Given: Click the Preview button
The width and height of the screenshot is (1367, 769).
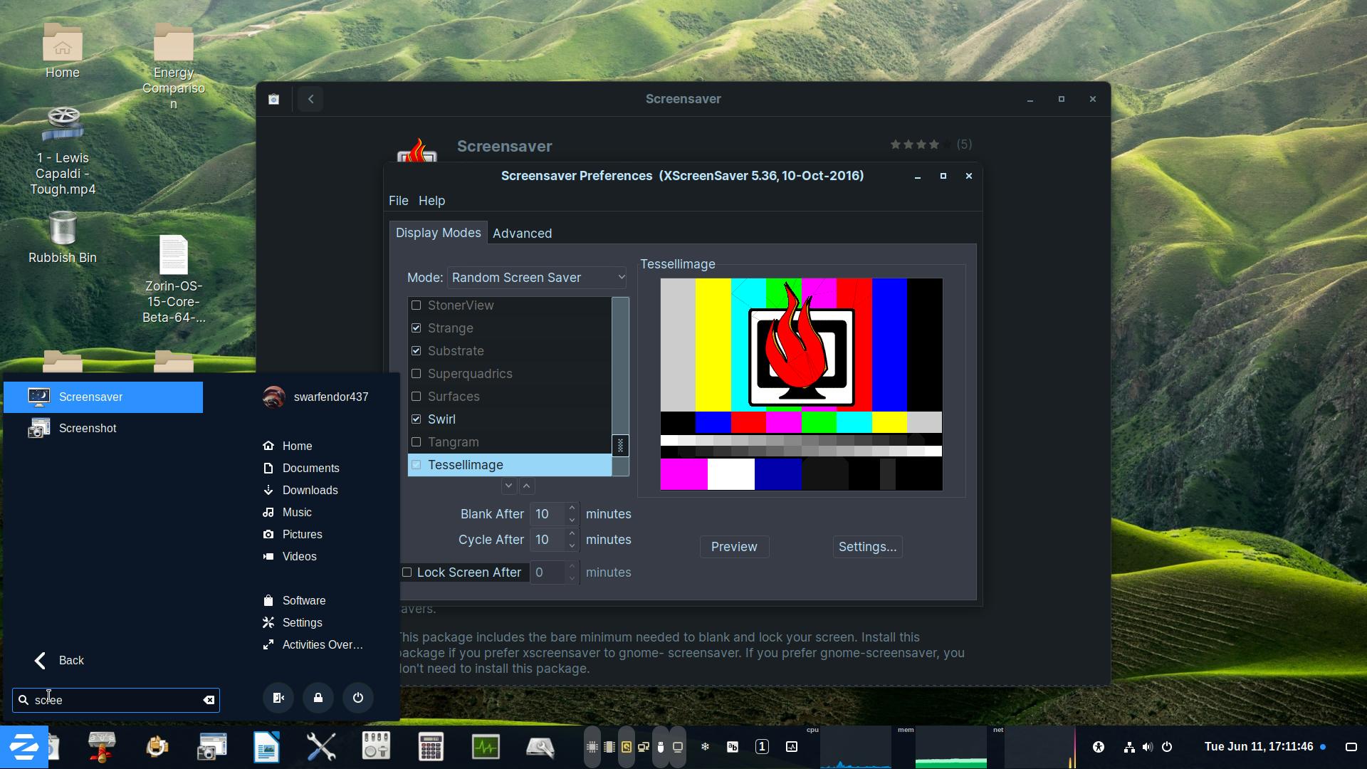Looking at the screenshot, I should click(734, 547).
